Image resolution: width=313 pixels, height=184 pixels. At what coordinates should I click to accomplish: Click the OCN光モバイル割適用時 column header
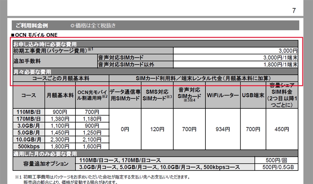click(x=92, y=95)
